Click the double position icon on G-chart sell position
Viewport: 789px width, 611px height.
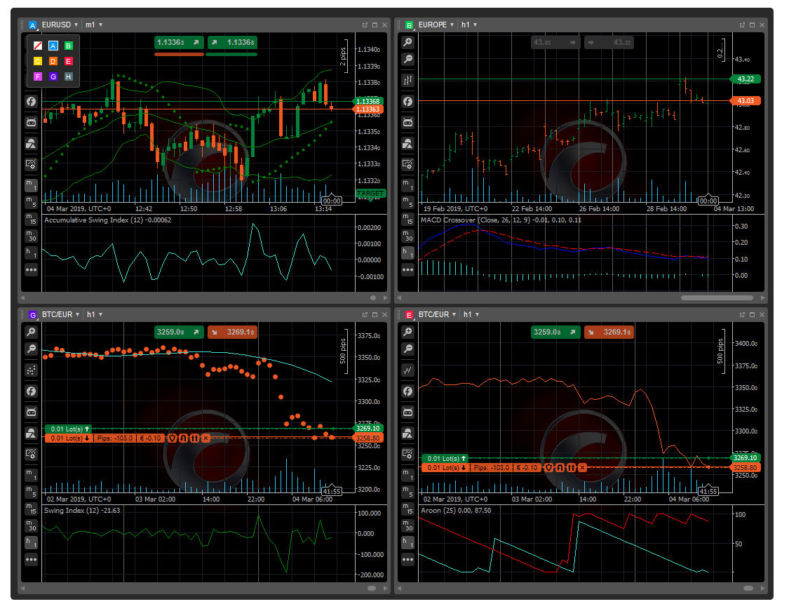point(194,438)
